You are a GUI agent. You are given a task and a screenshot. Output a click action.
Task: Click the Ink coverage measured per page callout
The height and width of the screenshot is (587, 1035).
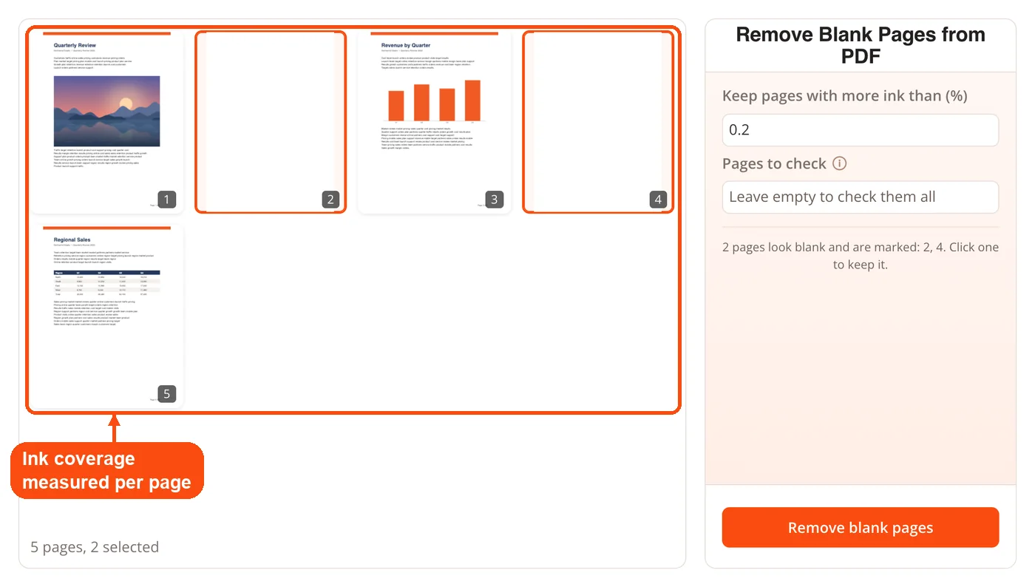click(x=107, y=470)
